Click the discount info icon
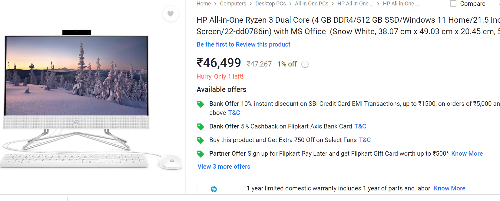Image resolution: width=500 pixels, height=201 pixels. pos(305,64)
